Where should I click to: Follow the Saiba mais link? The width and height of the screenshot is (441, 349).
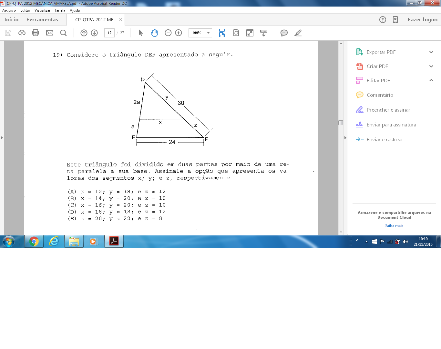(x=394, y=226)
